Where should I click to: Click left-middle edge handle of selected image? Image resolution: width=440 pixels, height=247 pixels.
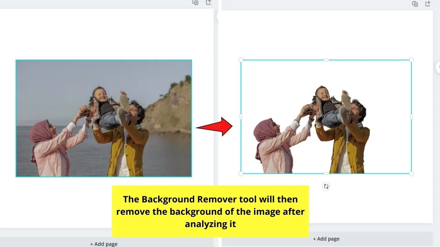(241, 117)
